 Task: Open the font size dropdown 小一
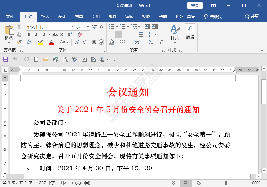[88, 27]
